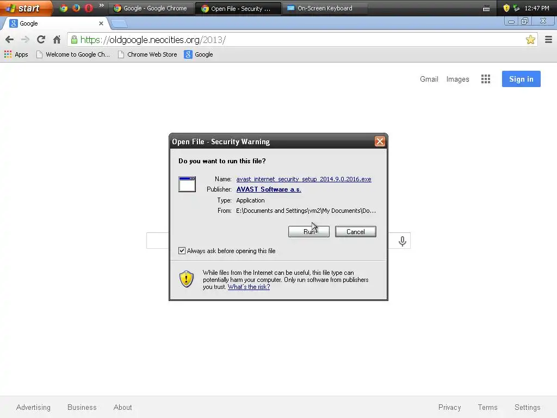Click the address bar URL field
The height and width of the screenshot is (418, 557).
[x=302, y=39]
